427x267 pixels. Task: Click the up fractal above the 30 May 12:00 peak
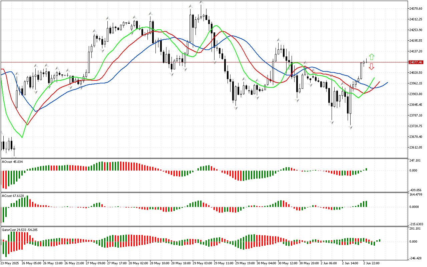[x=279, y=40]
